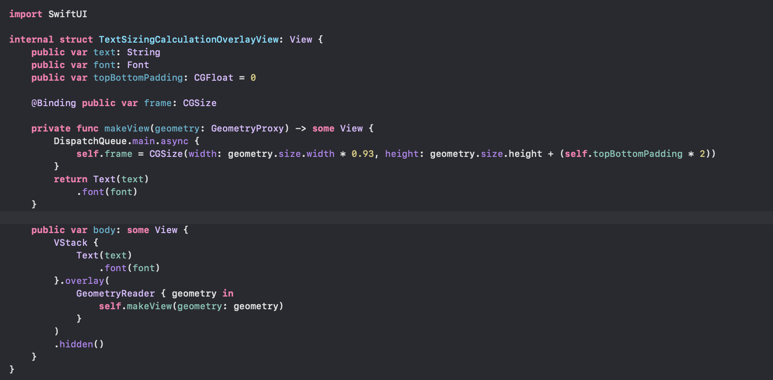Click the 'Font' type in 'font: Font'
The height and width of the screenshot is (380, 773).
(138, 65)
